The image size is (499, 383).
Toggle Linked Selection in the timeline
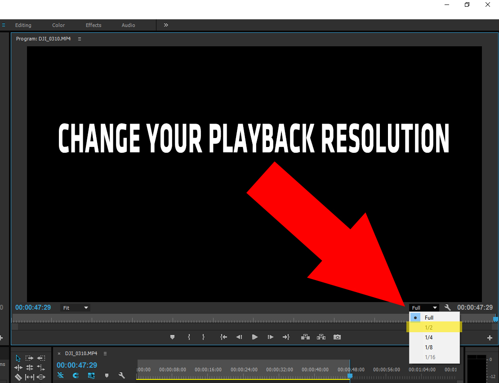coord(91,375)
